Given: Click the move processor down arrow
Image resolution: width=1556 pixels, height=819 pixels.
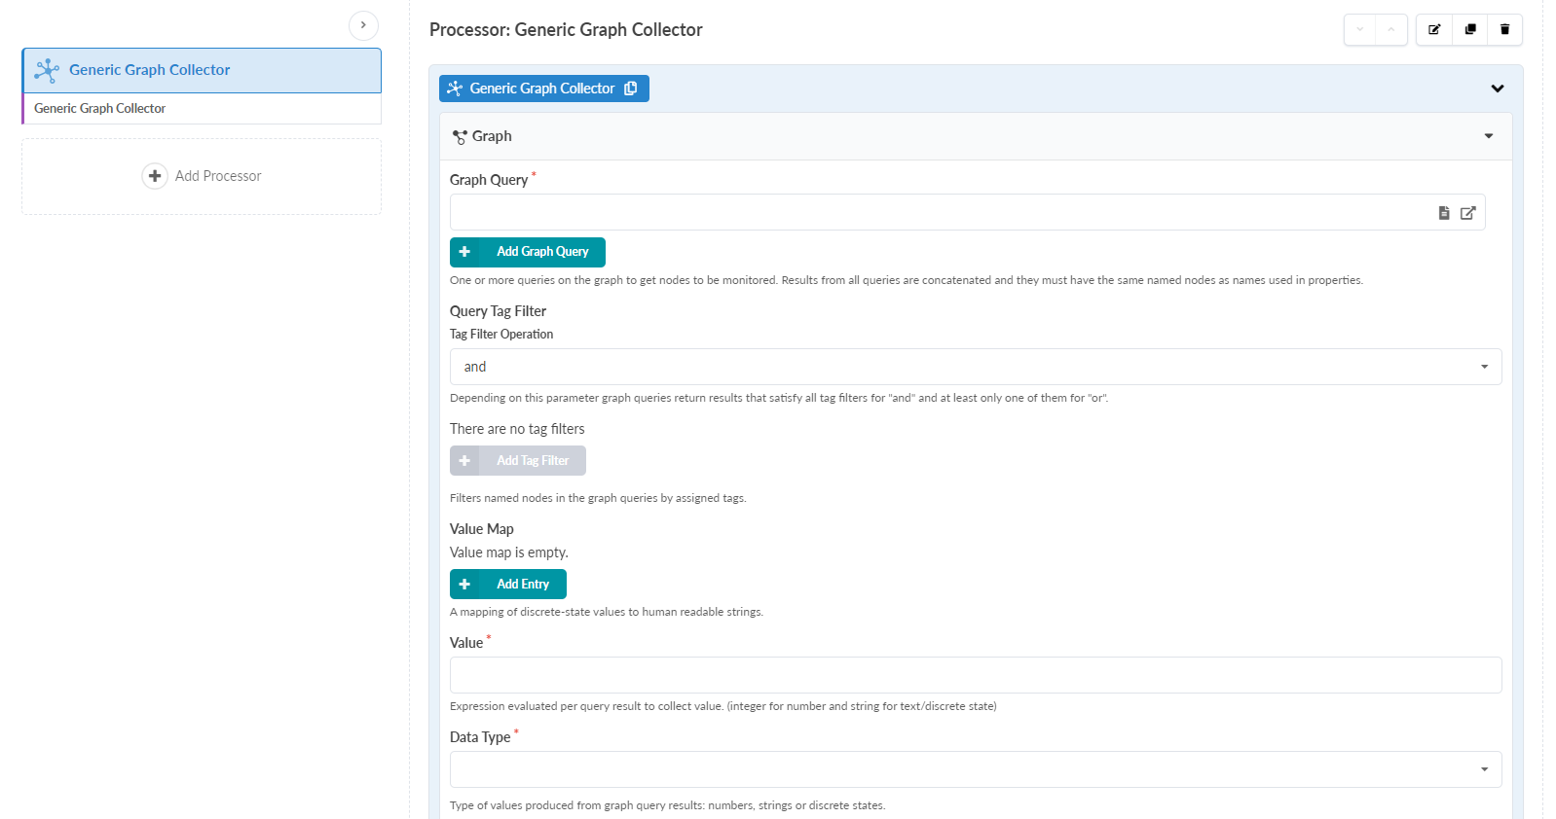Looking at the screenshot, I should point(1360,29).
